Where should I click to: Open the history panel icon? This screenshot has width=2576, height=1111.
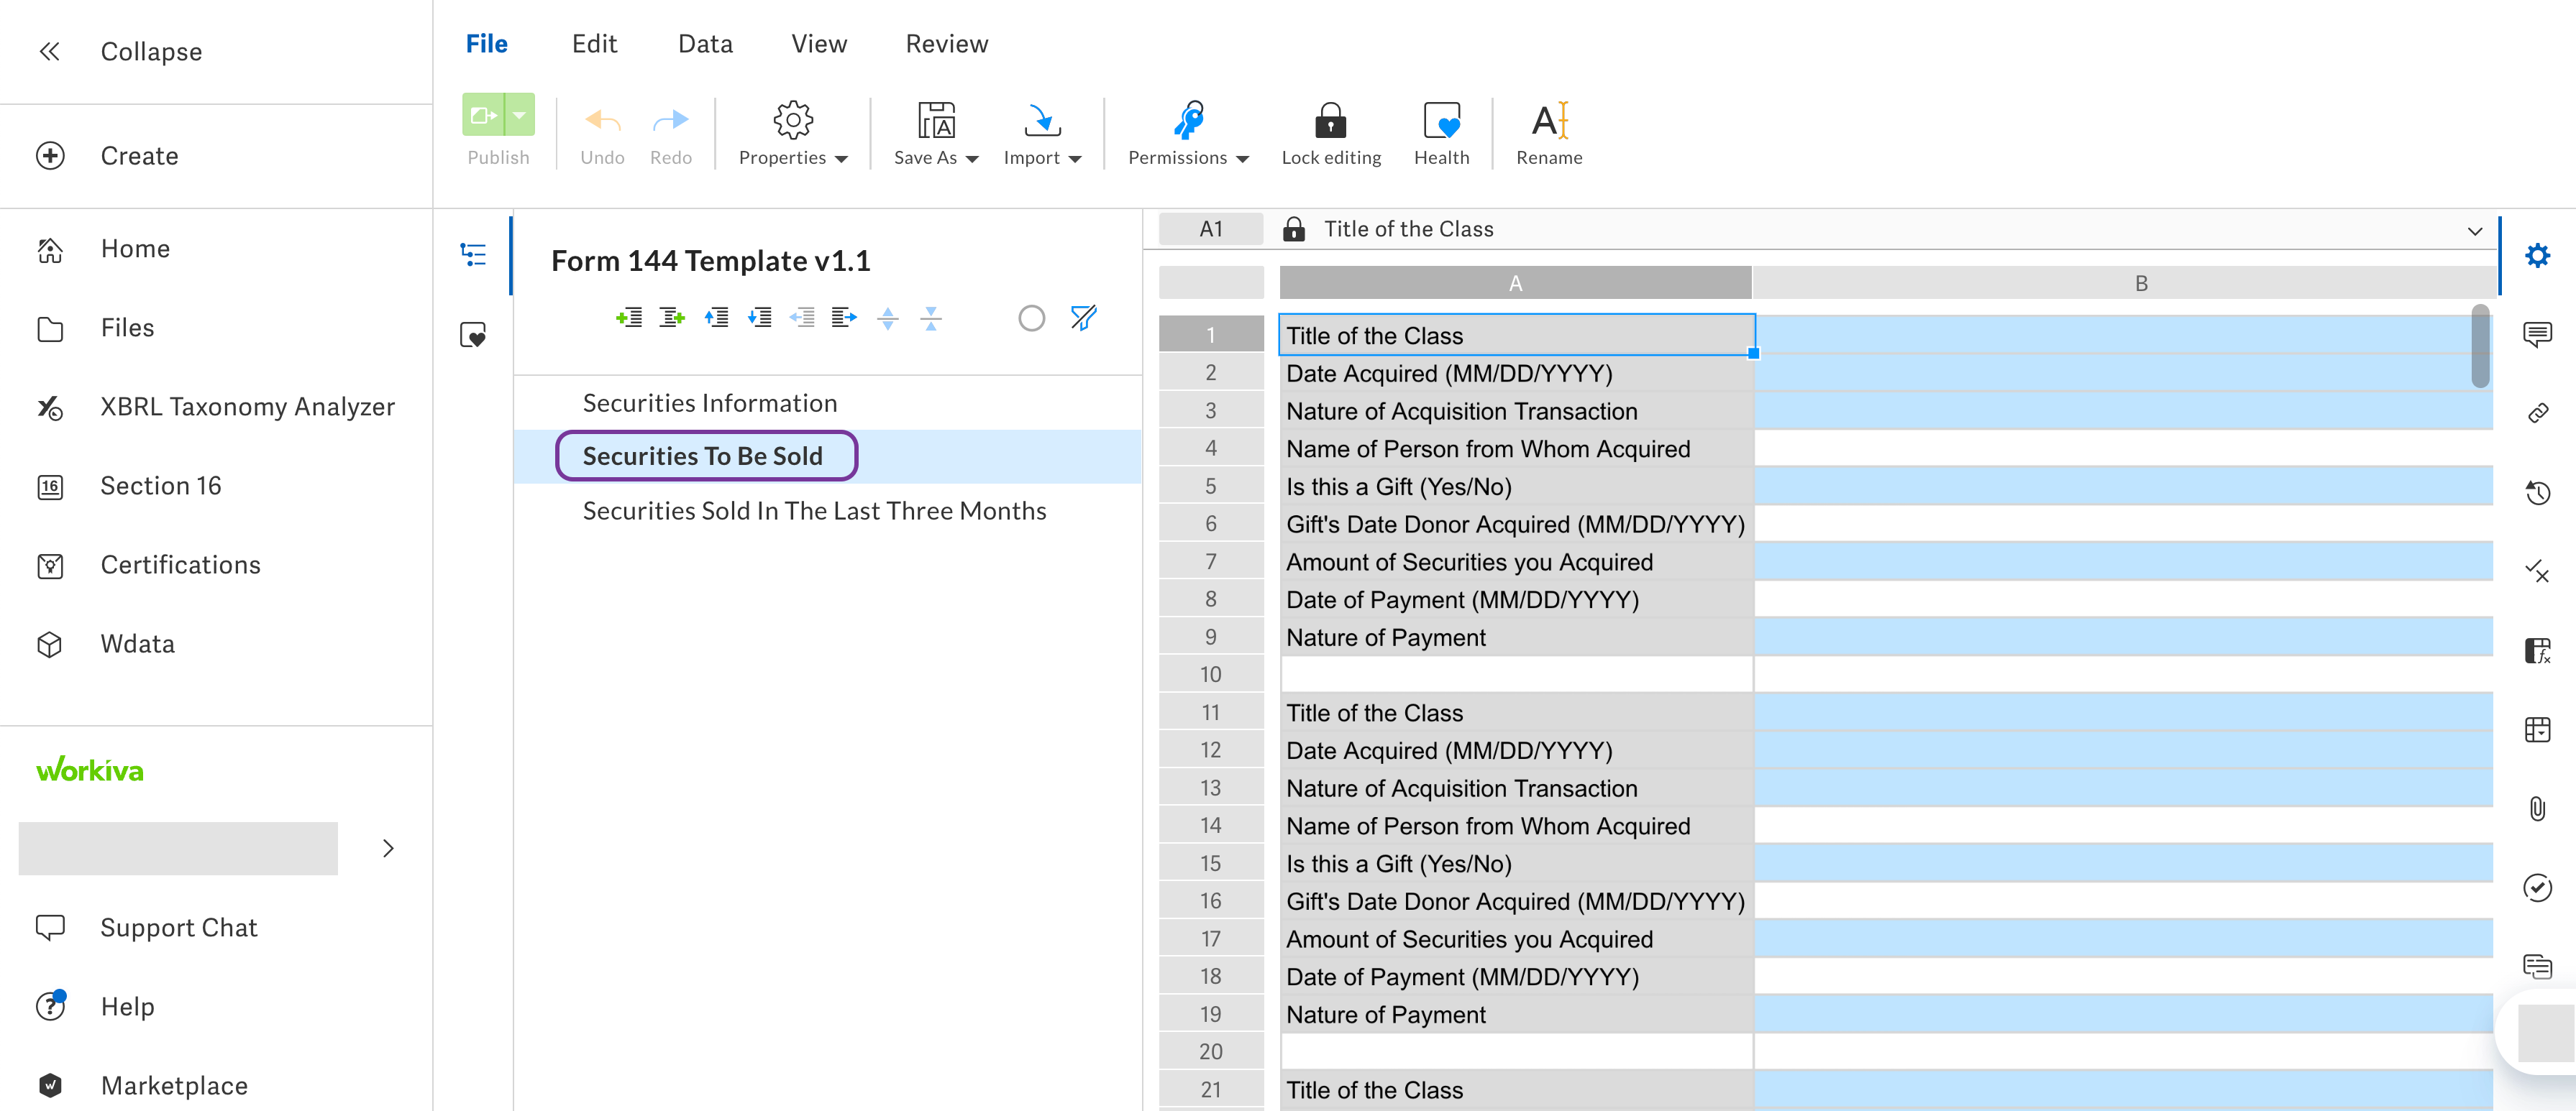coord(2536,492)
